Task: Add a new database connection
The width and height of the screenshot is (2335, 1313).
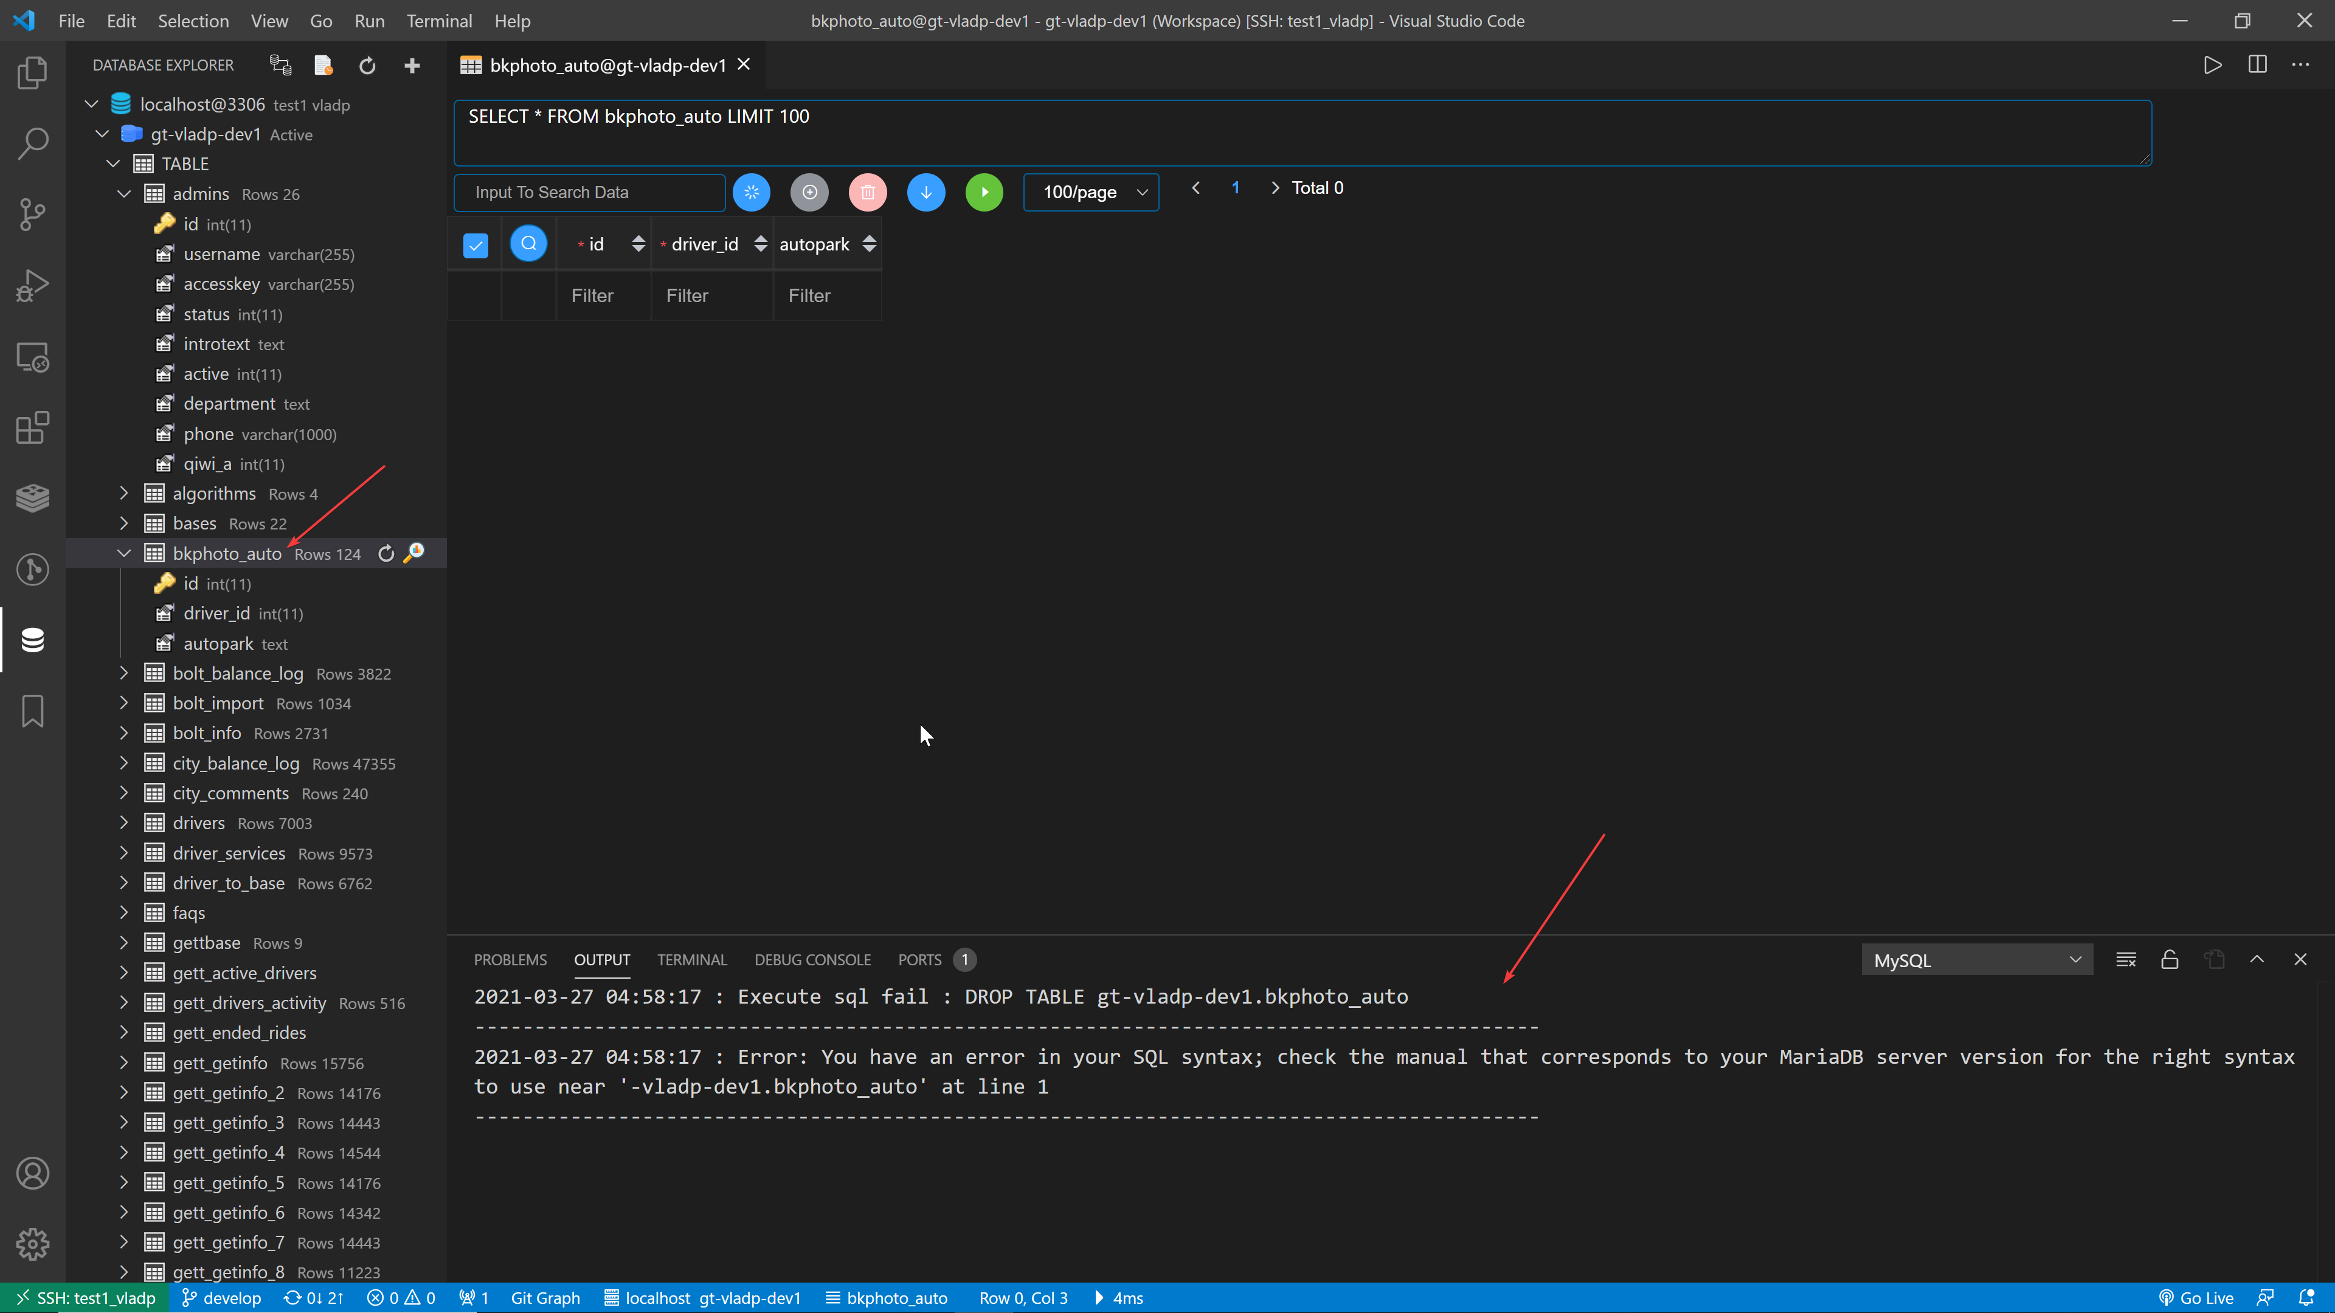Action: coord(412,65)
